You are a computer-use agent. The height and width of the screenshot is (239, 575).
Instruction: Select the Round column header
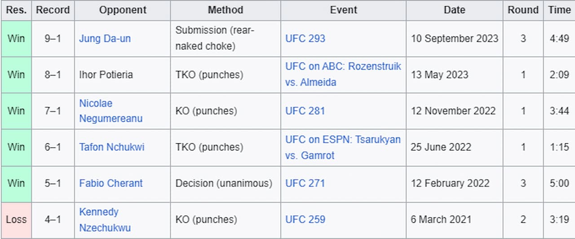pos(523,10)
